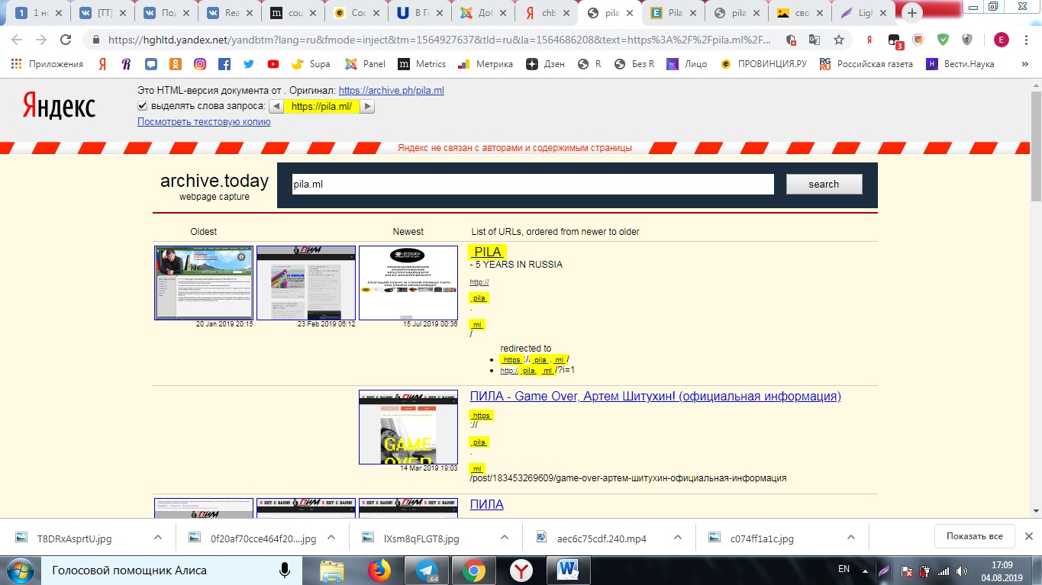
Task: Open the Twitter bookmark icon
Action: pos(249,64)
